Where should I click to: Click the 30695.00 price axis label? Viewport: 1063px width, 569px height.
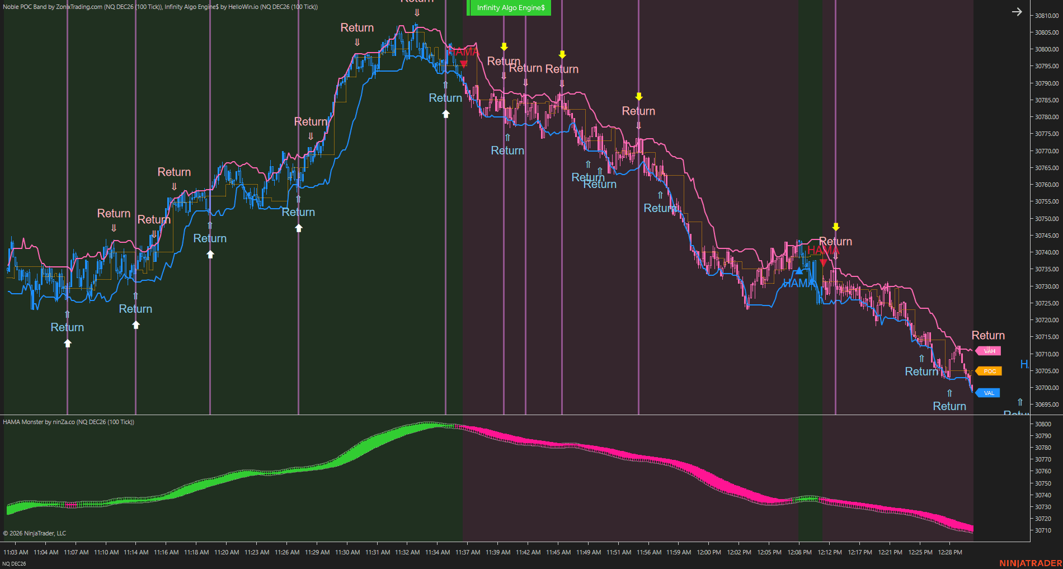click(x=1046, y=405)
